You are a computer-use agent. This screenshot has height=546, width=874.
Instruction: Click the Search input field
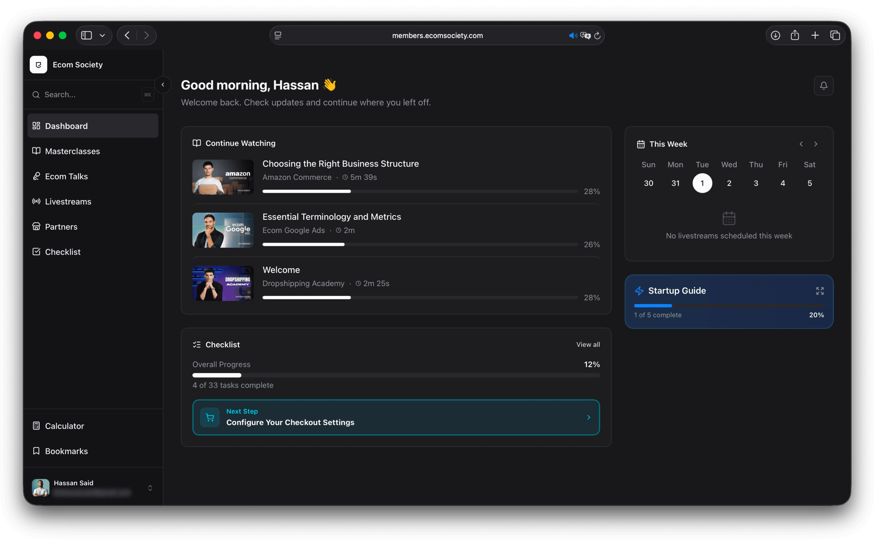pyautogui.click(x=93, y=95)
